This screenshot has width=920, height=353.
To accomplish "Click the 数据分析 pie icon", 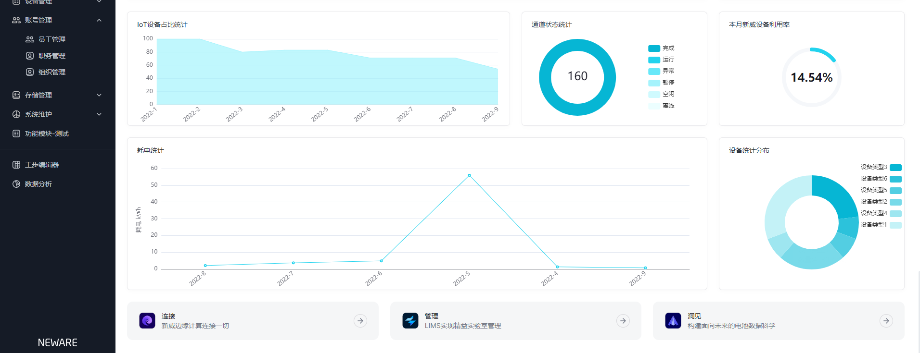I will point(16,184).
